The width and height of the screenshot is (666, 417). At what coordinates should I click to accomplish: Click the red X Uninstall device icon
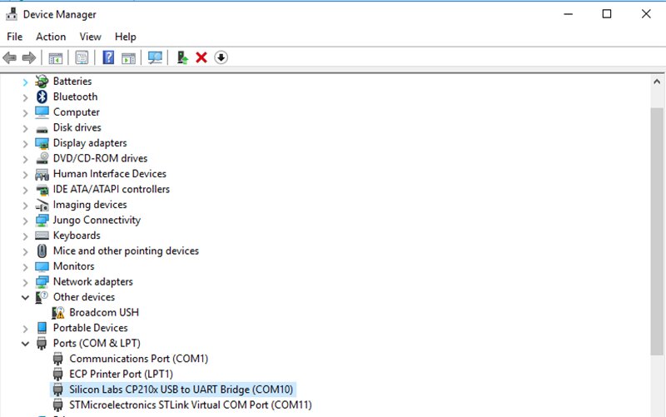pos(201,57)
